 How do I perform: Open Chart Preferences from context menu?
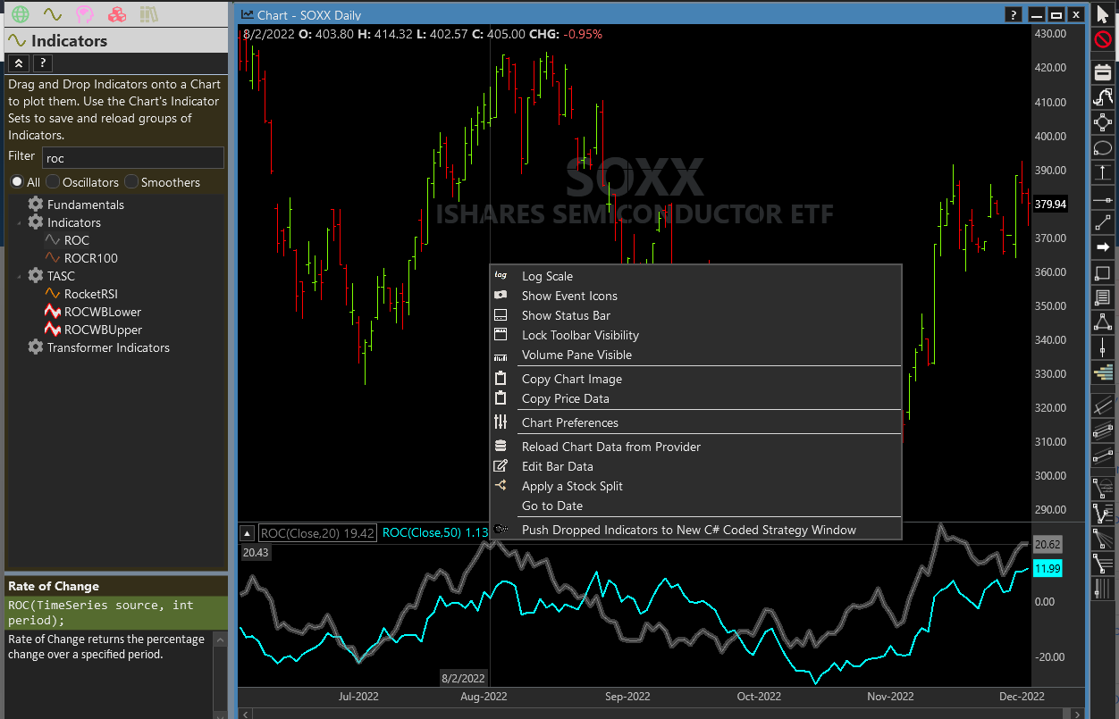click(569, 422)
